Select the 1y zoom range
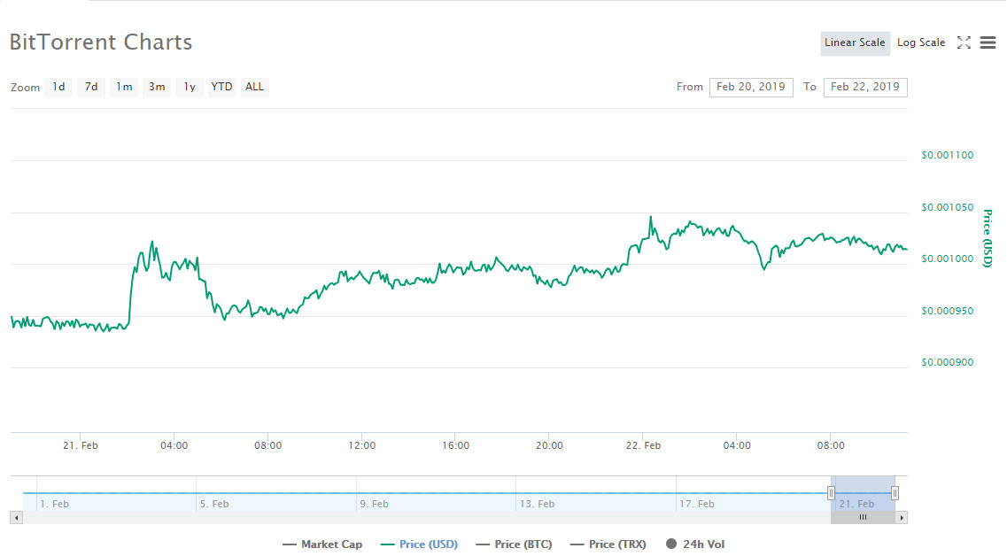The image size is (1007, 556). (190, 87)
